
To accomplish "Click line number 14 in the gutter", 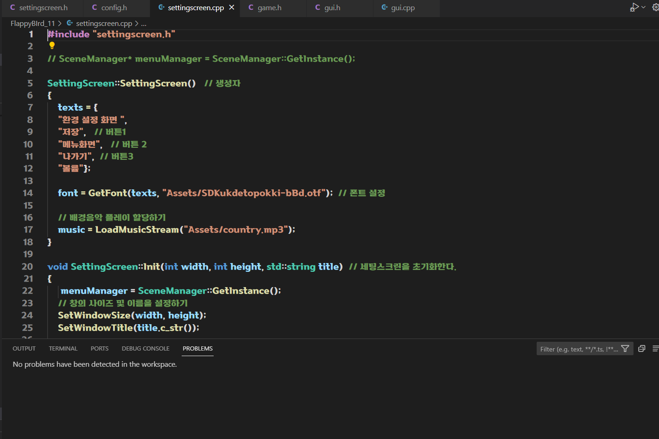I will coord(28,193).
